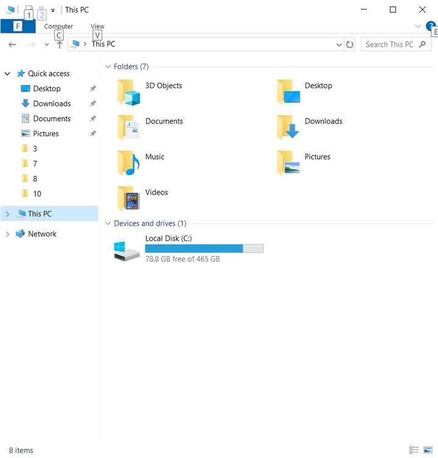Open the Music folder icon

128,163
